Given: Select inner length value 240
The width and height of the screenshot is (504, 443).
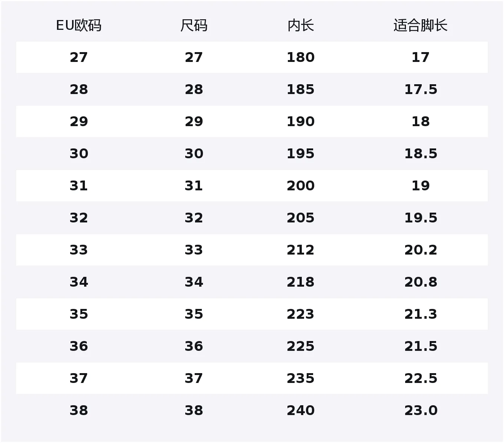Looking at the screenshot, I should 301,411.
